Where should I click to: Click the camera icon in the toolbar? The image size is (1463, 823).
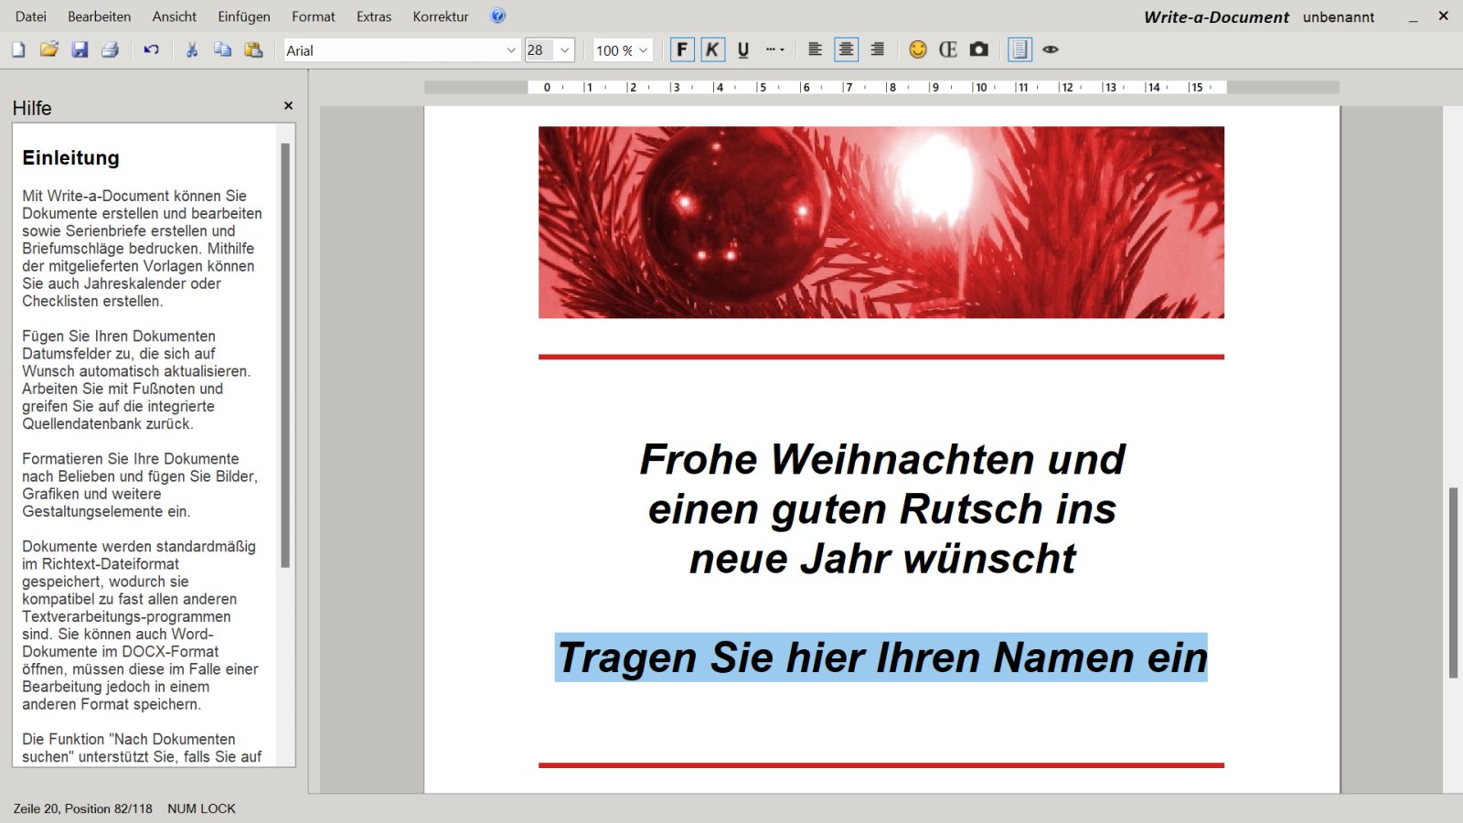tap(979, 50)
